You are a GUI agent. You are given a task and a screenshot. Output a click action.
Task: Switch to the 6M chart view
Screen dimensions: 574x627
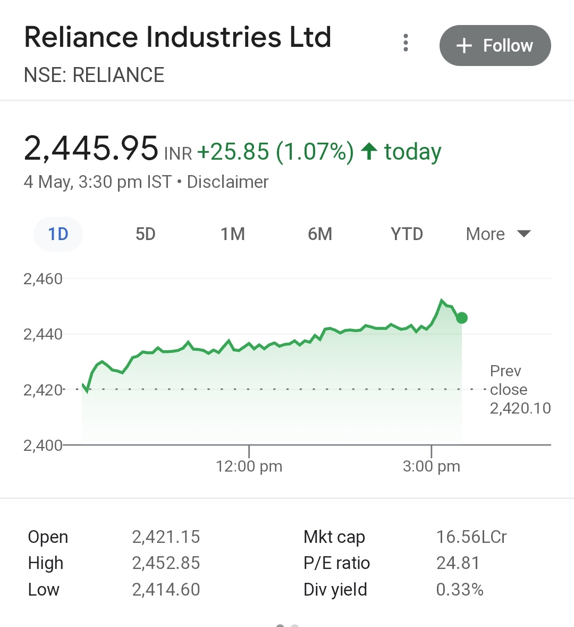[320, 234]
